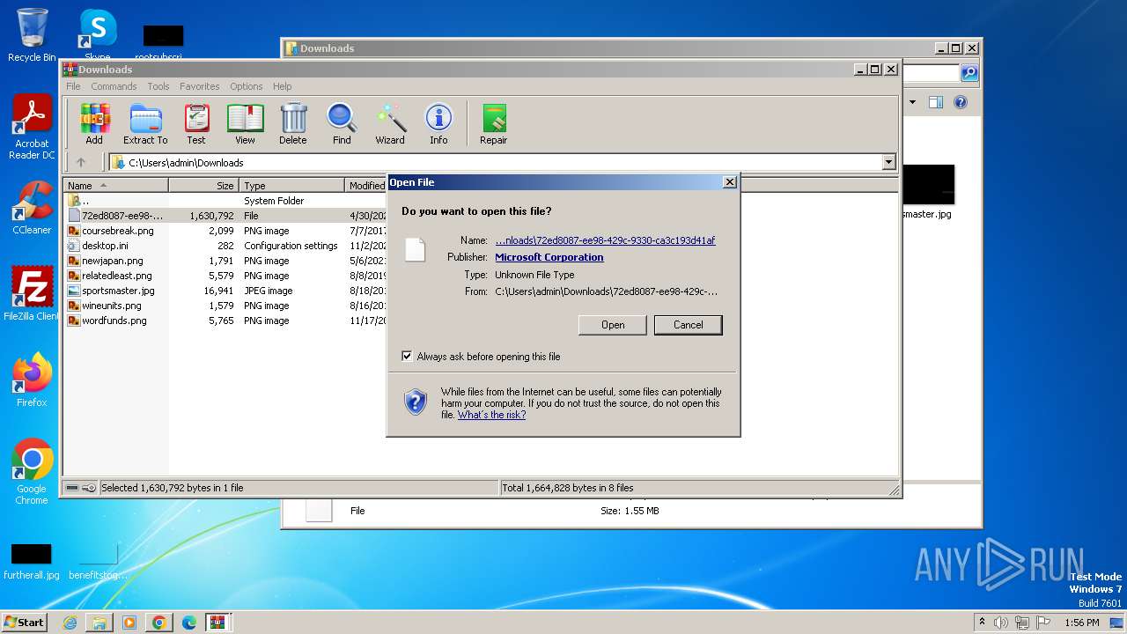1127x634 pixels.
Task: Click the Add archive toolbar icon
Action: 94,124
